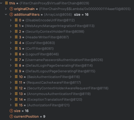
Task: Expand the originalChain node
Action: coord(6,9)
